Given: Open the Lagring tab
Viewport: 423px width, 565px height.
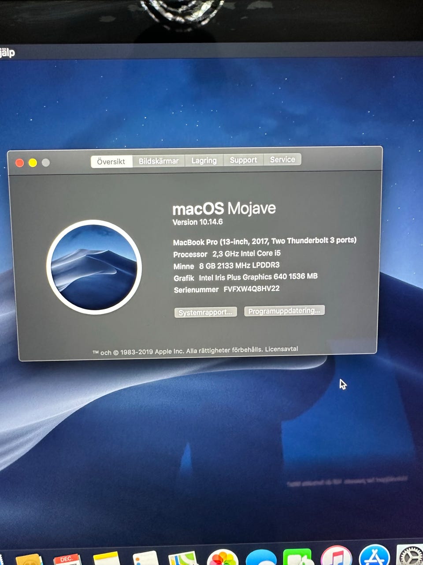Looking at the screenshot, I should pos(204,161).
